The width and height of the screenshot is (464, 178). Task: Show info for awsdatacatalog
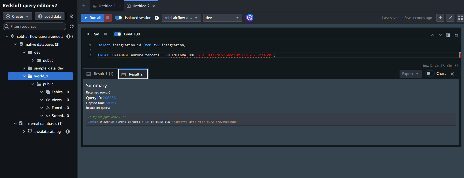[x=68, y=132]
